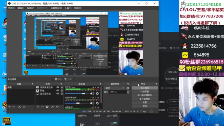Decrease 时长 duration with down arrow
Viewport: 224px width, 126px height.
tap(128, 93)
